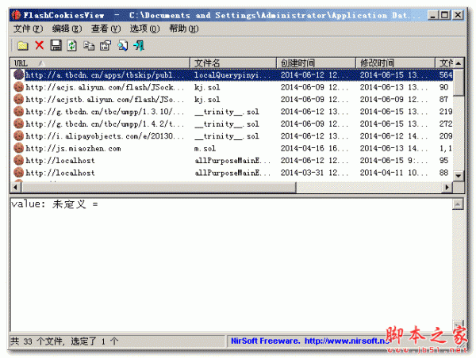
Task: Sort by the URL column header
Action: coord(100,63)
